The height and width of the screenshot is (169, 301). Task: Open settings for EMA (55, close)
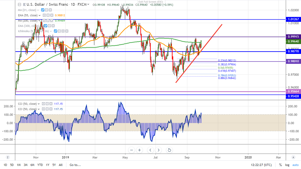pyautogui.click(x=48, y=15)
